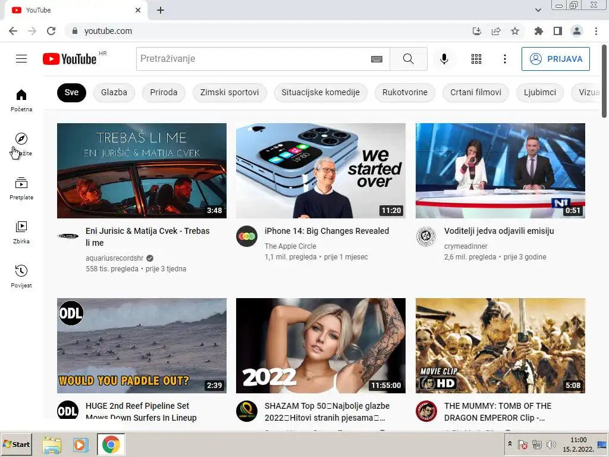Click the PRIJAVA sign-in button
Screen dimensions: 609x457
[x=555, y=59]
